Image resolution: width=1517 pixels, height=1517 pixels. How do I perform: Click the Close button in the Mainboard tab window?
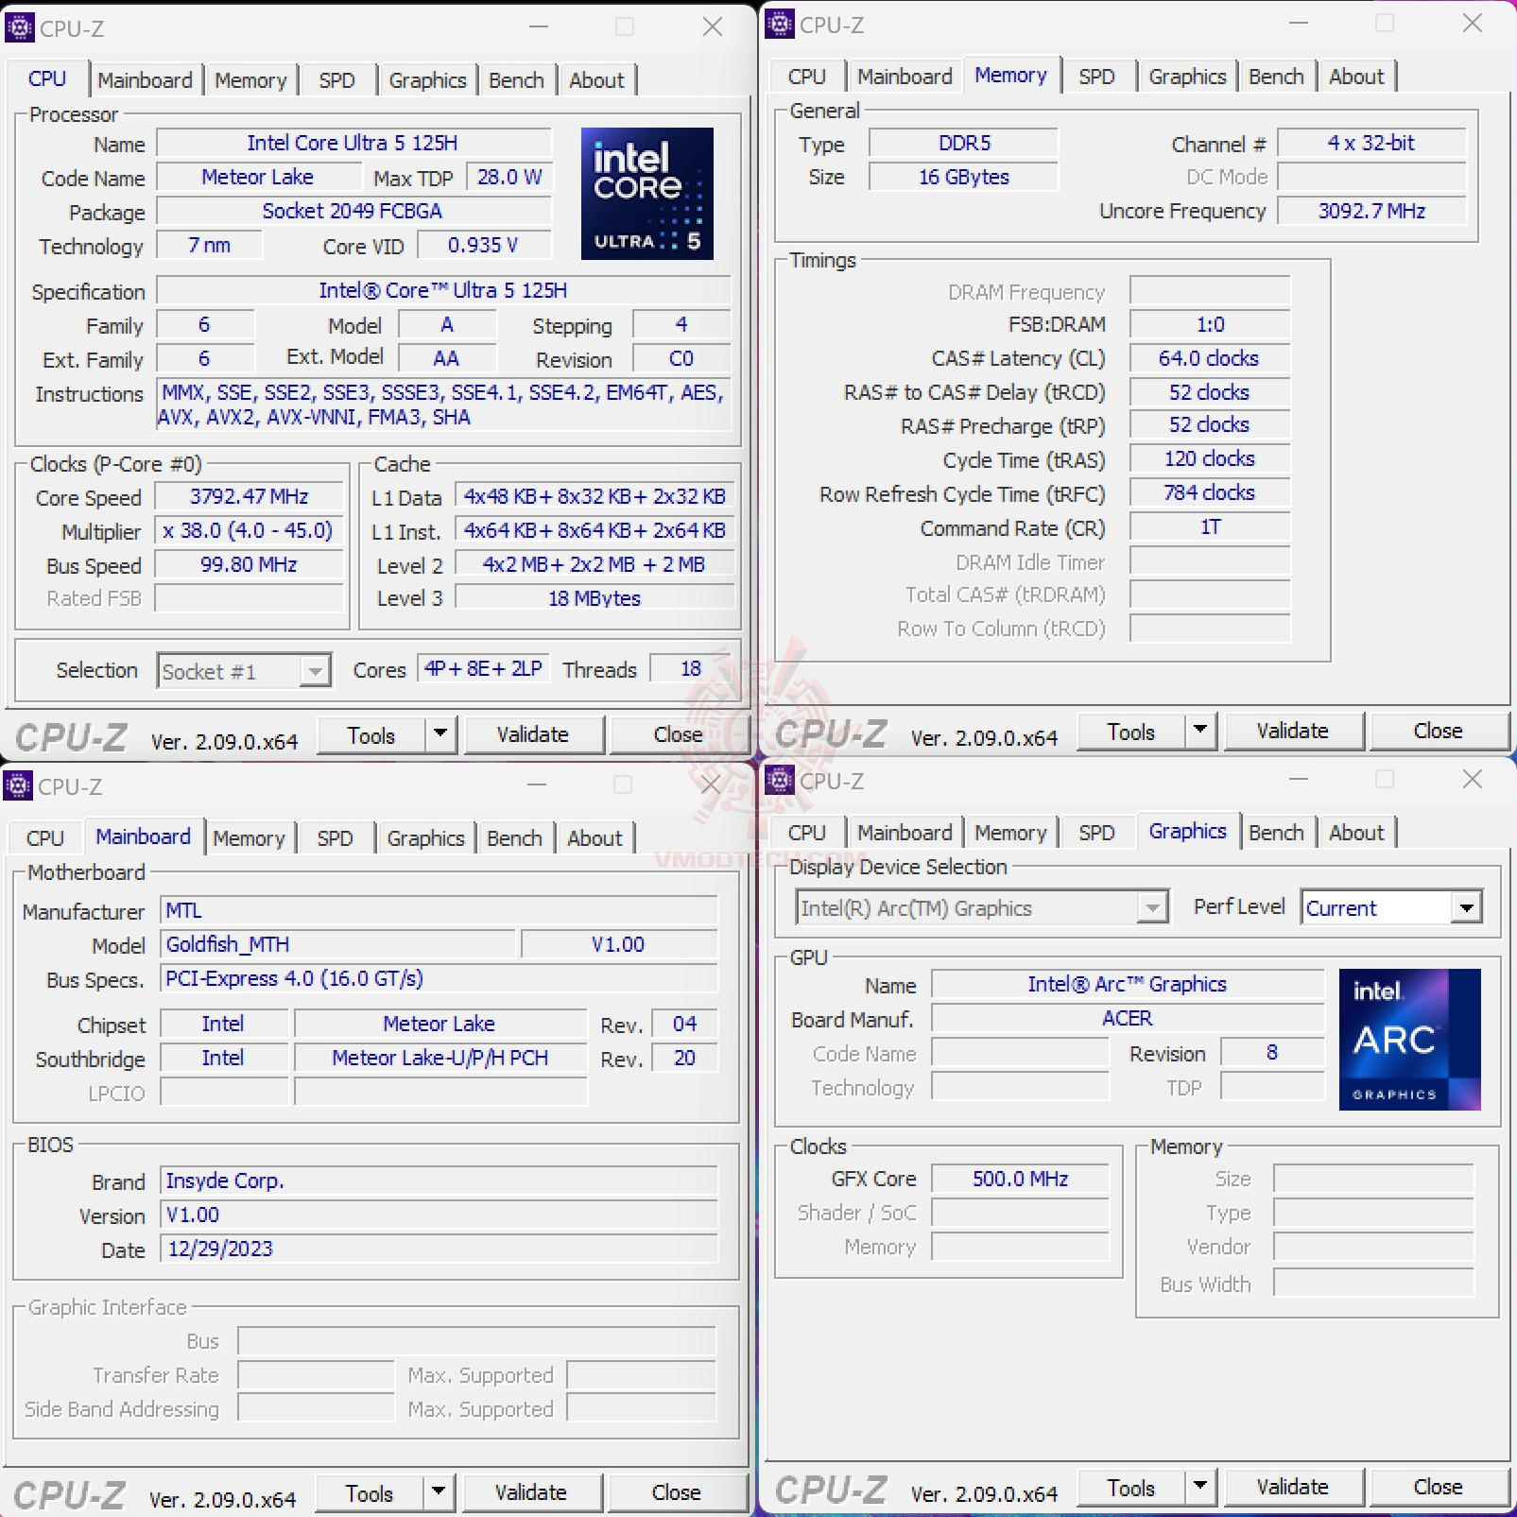676,1492
